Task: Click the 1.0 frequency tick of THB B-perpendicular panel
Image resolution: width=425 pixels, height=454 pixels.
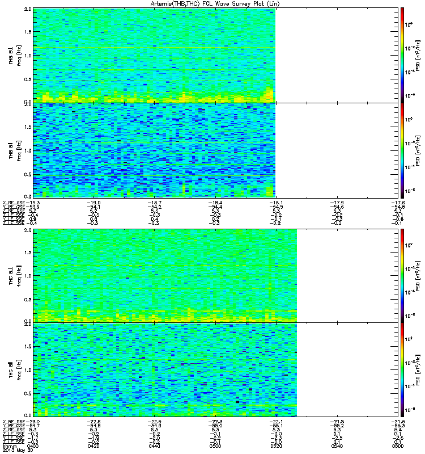Action: (x=28, y=56)
